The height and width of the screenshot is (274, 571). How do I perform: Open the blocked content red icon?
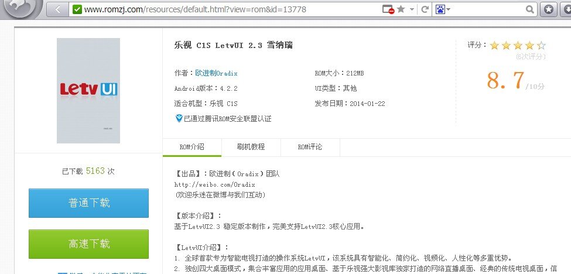(388, 9)
